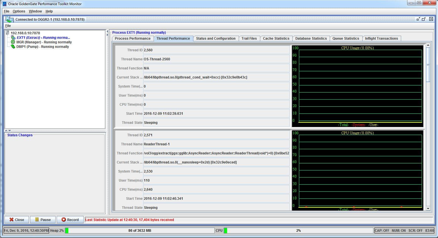Click the 'Process EXT1 (Running normally)' heading
This screenshot has height=238, width=438.
[x=139, y=33]
